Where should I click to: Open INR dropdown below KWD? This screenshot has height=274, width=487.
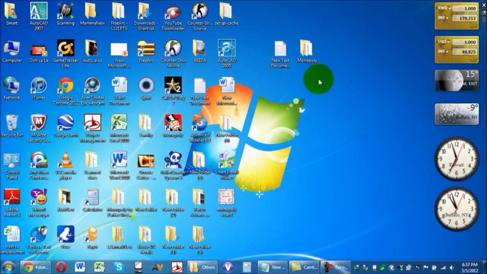point(443,18)
